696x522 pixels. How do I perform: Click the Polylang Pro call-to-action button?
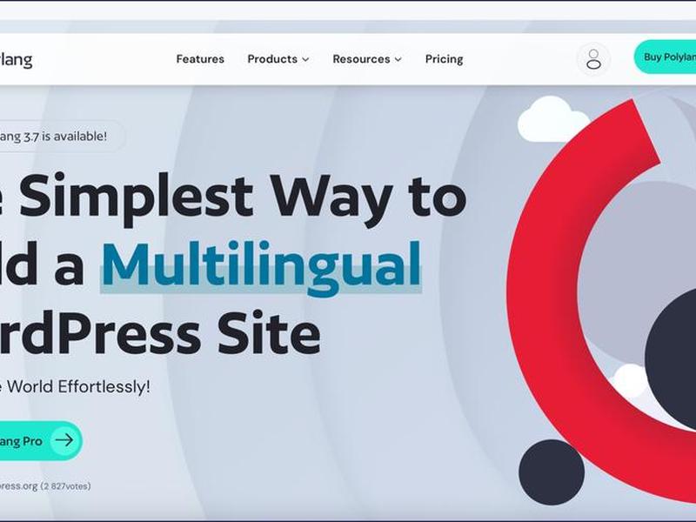pos(41,441)
